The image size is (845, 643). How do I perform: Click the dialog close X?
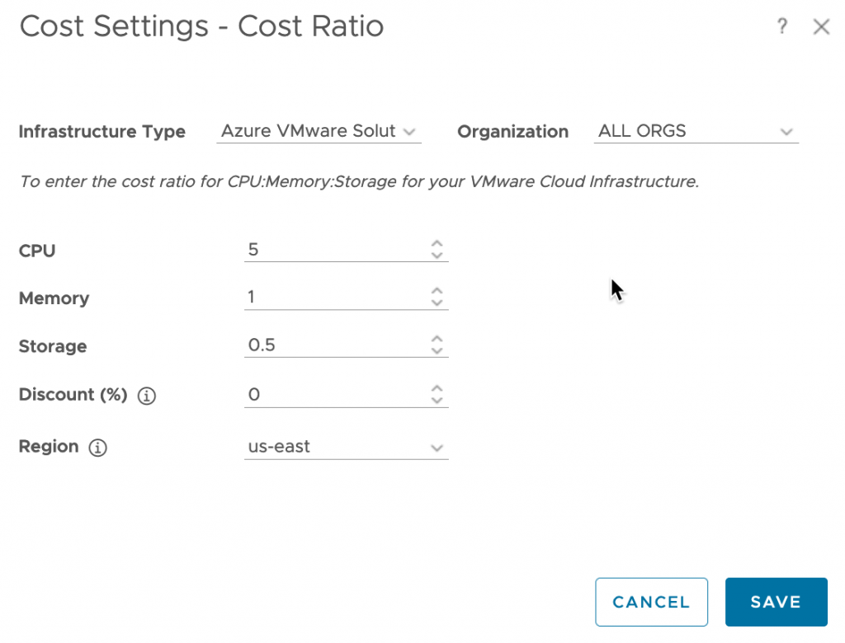pos(821,26)
